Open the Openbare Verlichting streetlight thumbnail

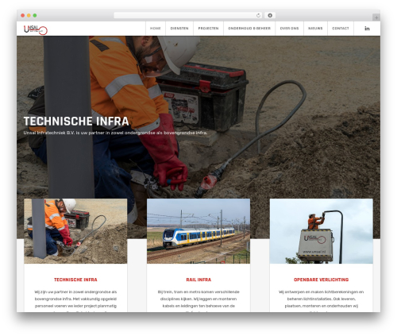point(322,231)
